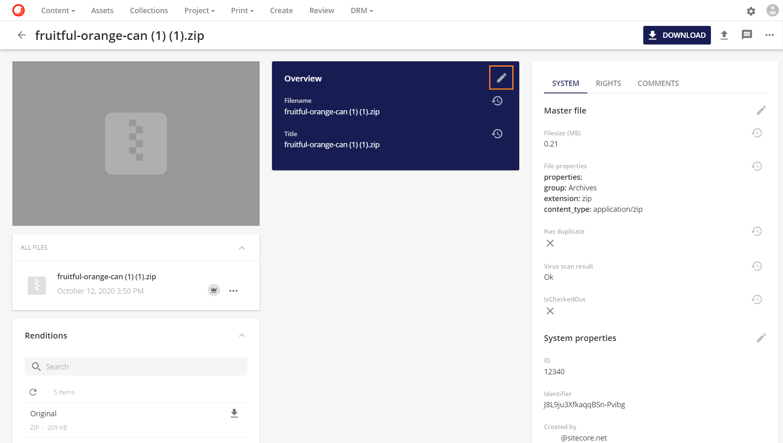Download the Original rendition
Viewport: 783px width, 443px height.
click(234, 413)
